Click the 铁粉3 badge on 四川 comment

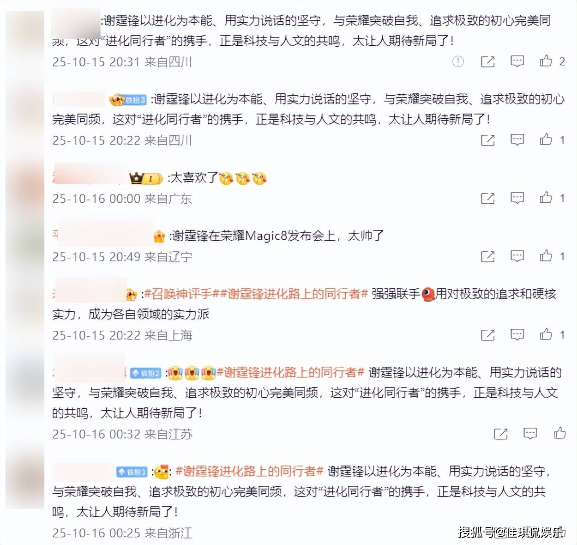pos(128,100)
